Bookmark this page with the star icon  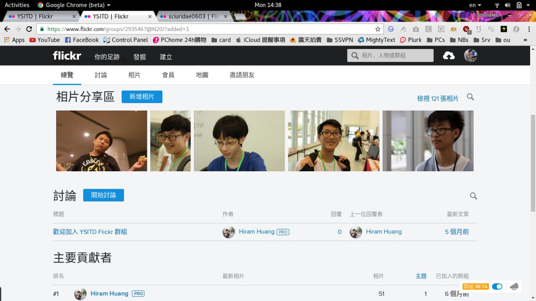[x=378, y=29]
